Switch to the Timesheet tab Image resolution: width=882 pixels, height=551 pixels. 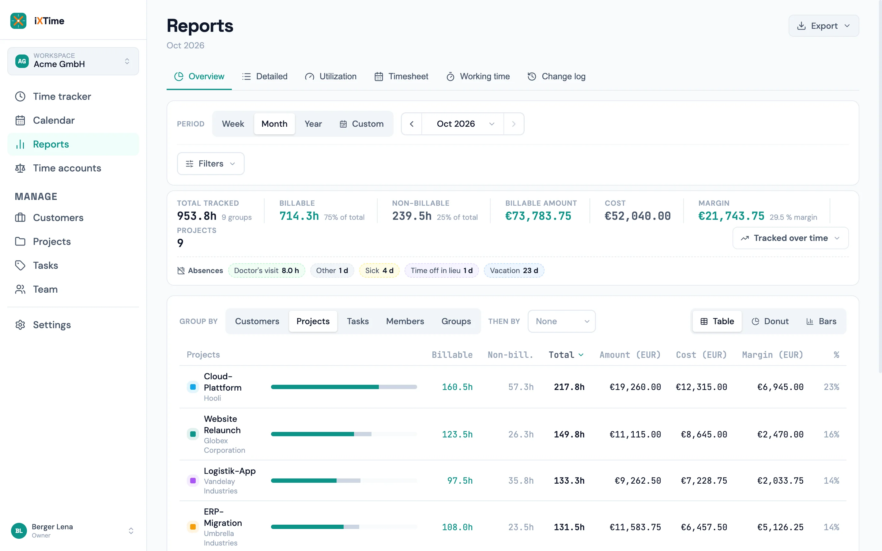(401, 77)
